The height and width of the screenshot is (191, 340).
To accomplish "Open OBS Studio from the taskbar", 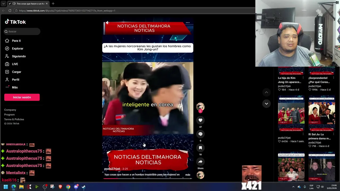I will coord(45,187).
